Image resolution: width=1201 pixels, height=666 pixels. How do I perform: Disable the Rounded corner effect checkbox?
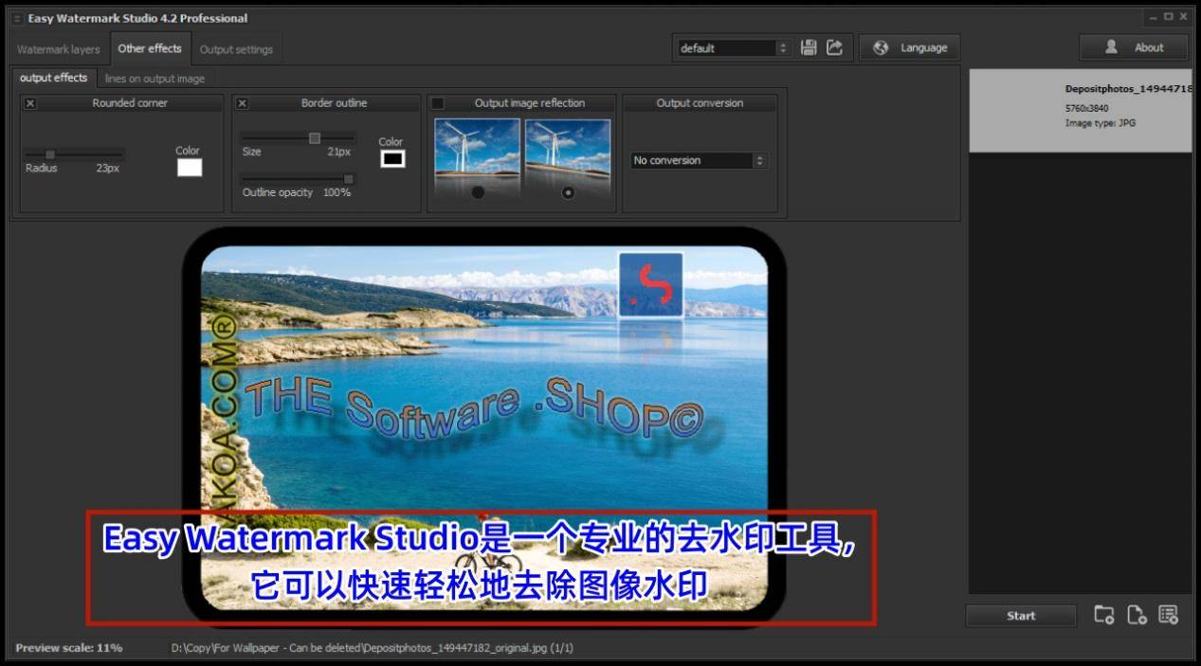coord(30,103)
